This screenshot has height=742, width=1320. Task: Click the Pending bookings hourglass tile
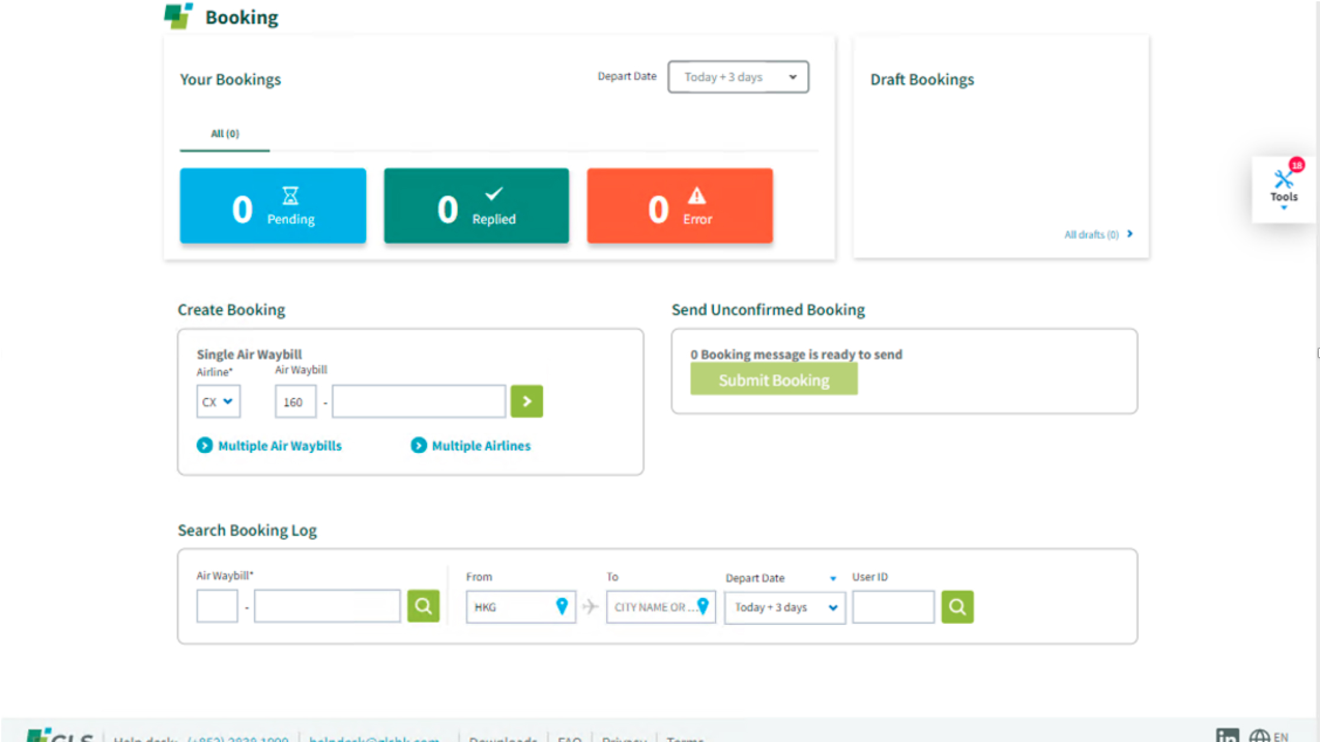point(273,206)
